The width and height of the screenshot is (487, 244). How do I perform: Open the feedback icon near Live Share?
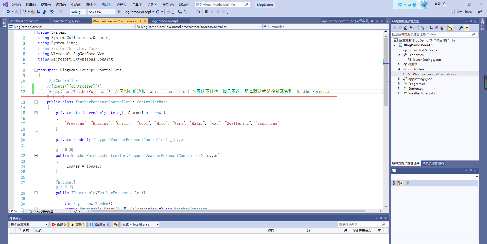480,12
